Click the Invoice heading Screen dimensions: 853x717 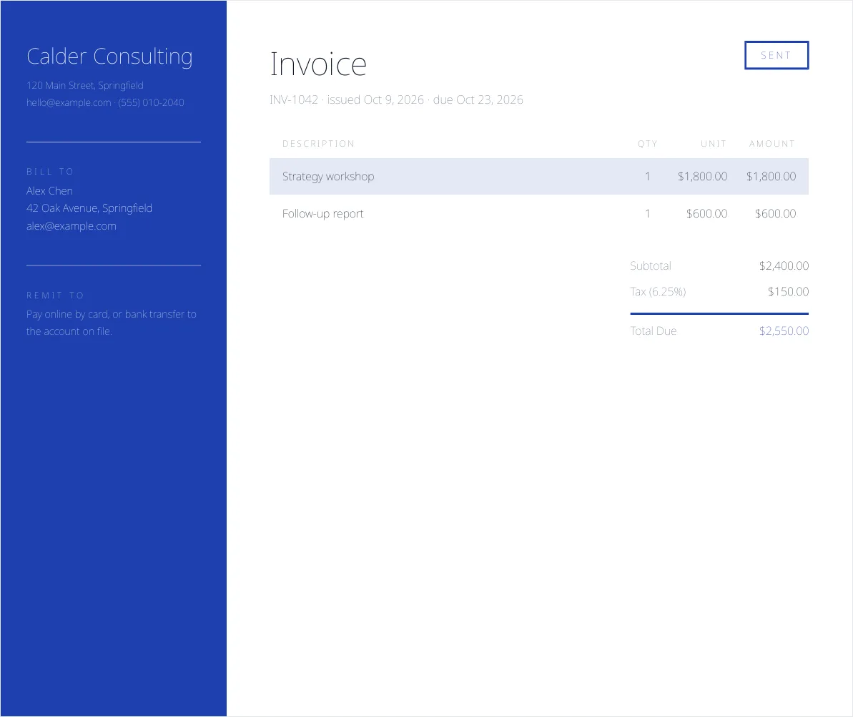pos(318,64)
